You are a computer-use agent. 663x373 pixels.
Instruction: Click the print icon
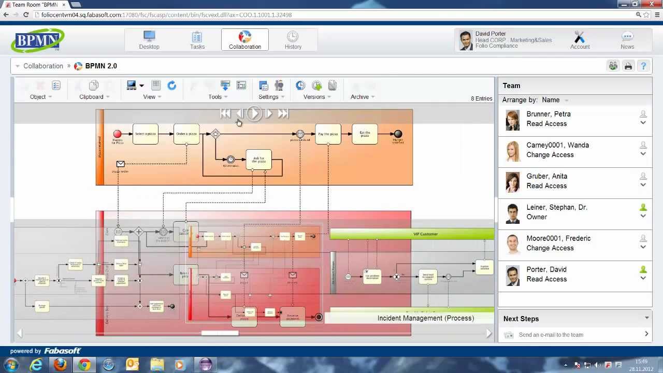[x=628, y=66]
